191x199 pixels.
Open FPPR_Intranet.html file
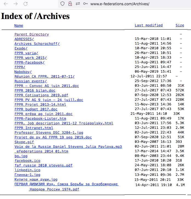coord(34,128)
